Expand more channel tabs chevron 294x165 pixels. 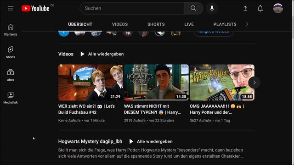click(x=247, y=24)
